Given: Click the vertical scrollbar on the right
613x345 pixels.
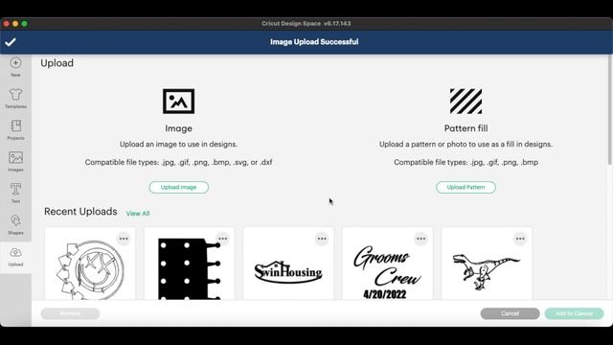Looking at the screenshot, I should (610, 109).
